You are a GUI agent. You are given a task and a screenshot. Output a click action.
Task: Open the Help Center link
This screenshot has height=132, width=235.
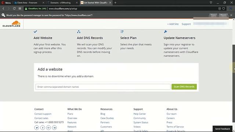click(140, 114)
